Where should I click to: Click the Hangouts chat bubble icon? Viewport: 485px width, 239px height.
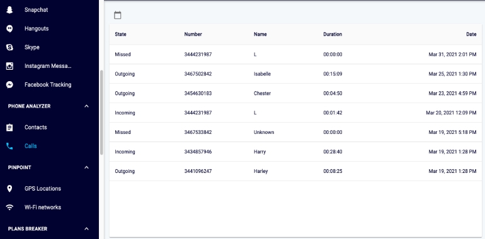pyautogui.click(x=9, y=29)
